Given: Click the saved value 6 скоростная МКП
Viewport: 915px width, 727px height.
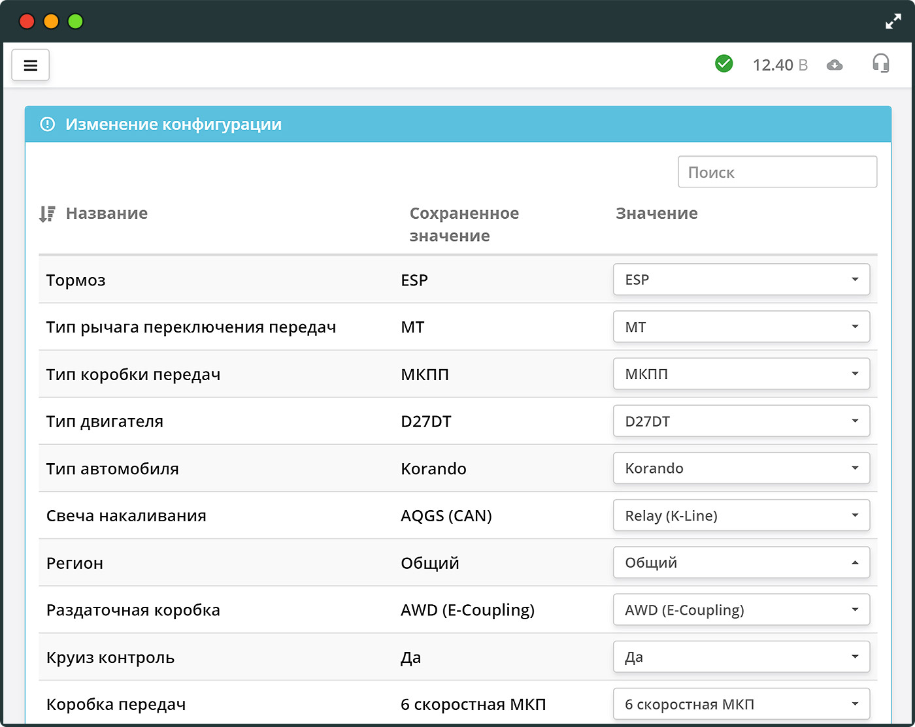Looking at the screenshot, I should [x=473, y=705].
